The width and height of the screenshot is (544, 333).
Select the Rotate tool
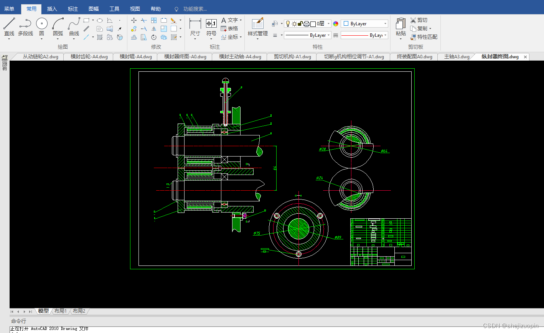[154, 37]
